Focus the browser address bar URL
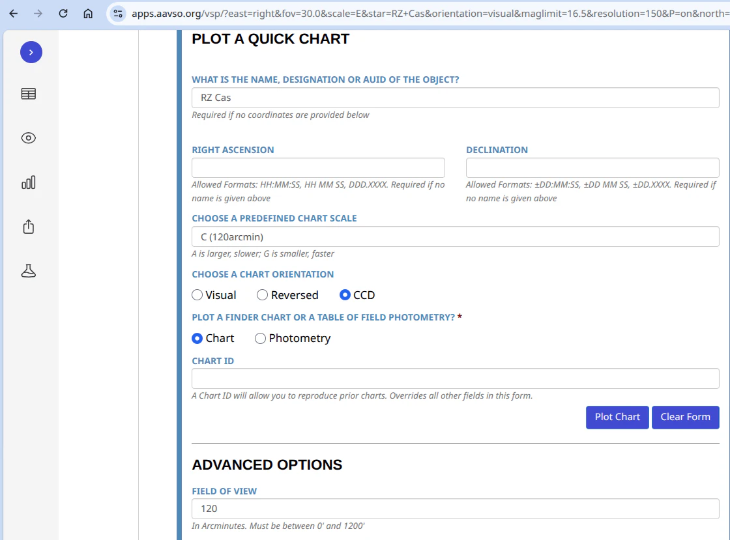Screen dimensions: 730x540 (430, 14)
